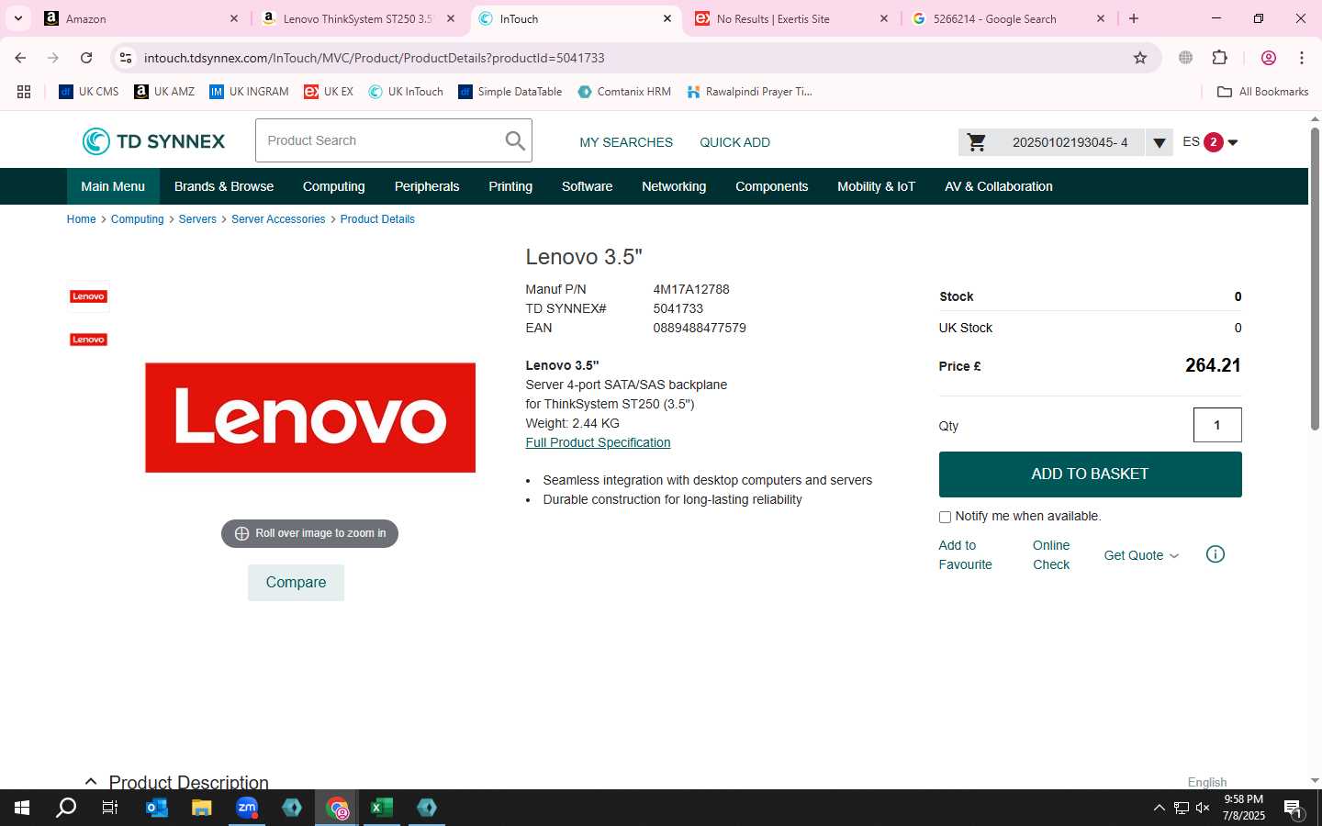
Task: Open Task View on taskbar
Action: tap(110, 808)
